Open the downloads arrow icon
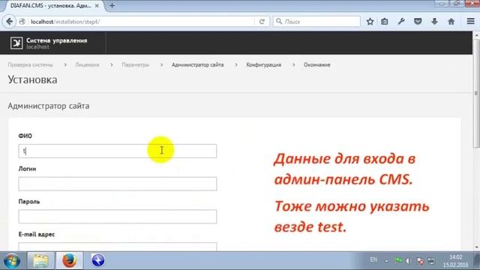 point(434,22)
